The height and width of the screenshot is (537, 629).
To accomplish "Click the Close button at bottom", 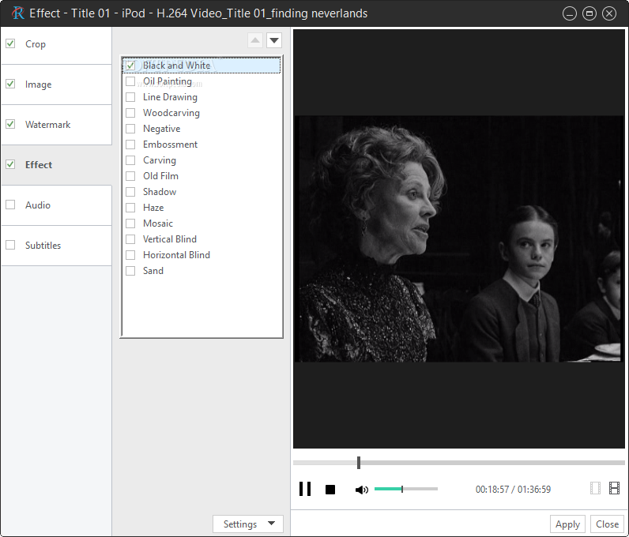I will pos(607,524).
